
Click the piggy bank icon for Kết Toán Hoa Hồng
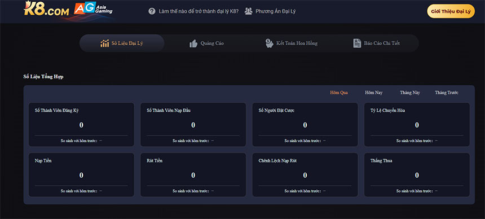[270, 43]
